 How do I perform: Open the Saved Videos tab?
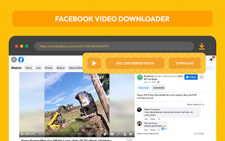(x=76, y=68)
